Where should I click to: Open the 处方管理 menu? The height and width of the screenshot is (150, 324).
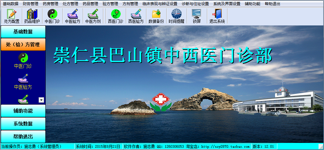(x=70, y=4)
